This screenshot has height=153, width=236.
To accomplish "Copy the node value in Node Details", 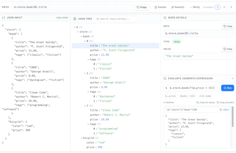I will (228, 49).
